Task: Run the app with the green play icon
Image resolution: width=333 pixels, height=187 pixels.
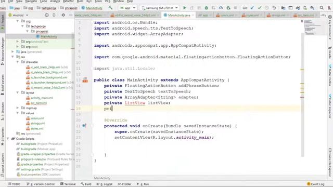Action: pos(185,8)
